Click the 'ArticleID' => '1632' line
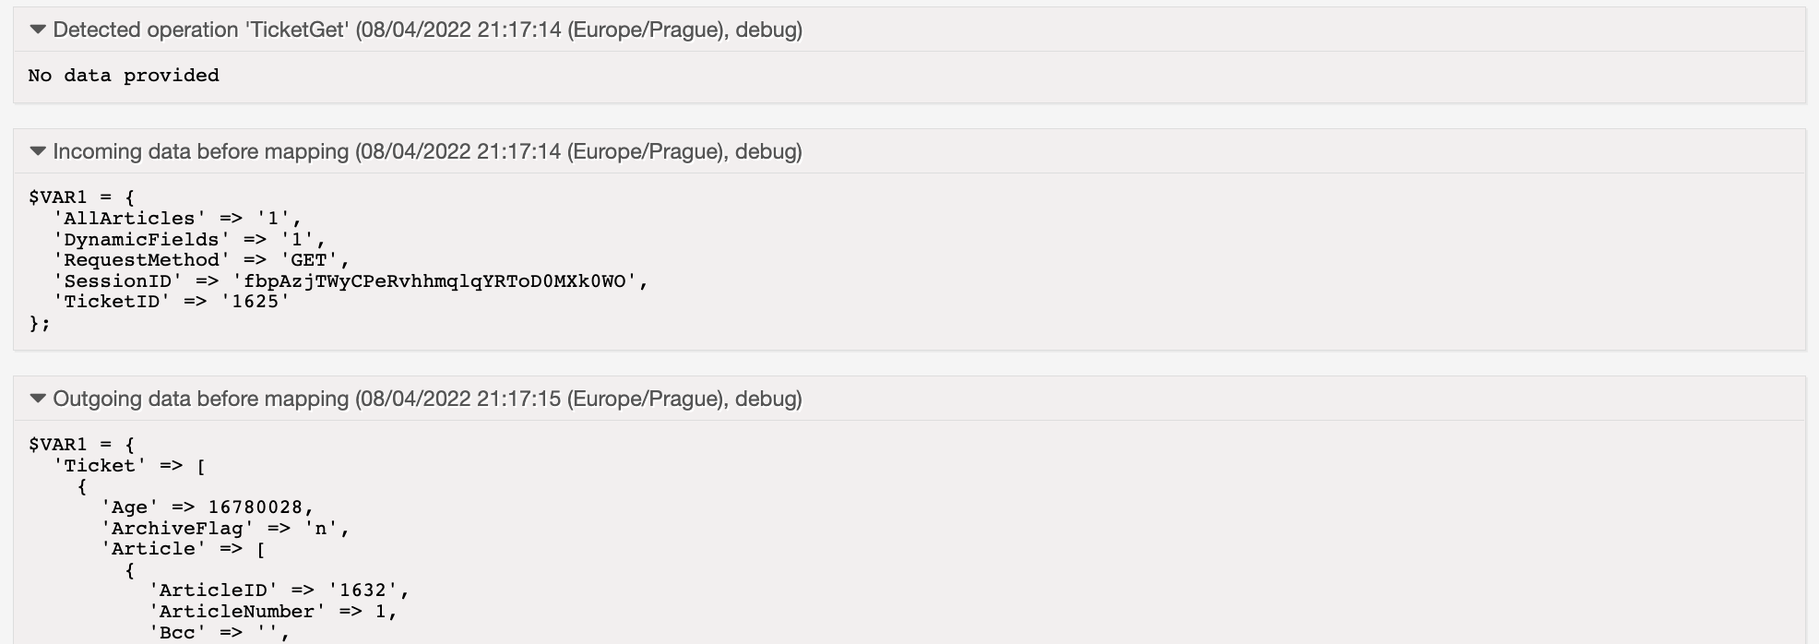Viewport: 1819px width, 644px height. 279,590
